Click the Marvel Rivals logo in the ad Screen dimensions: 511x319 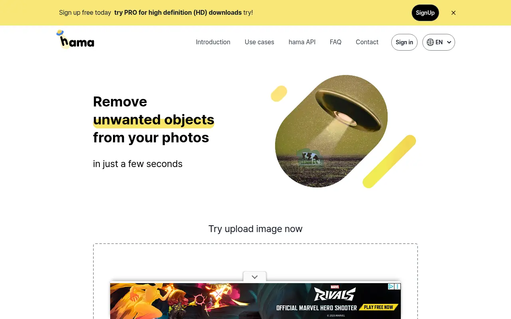point(335,294)
